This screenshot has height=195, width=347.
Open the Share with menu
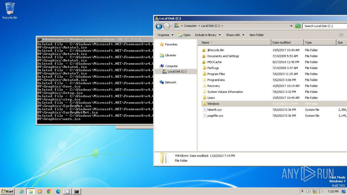click(x=235, y=35)
